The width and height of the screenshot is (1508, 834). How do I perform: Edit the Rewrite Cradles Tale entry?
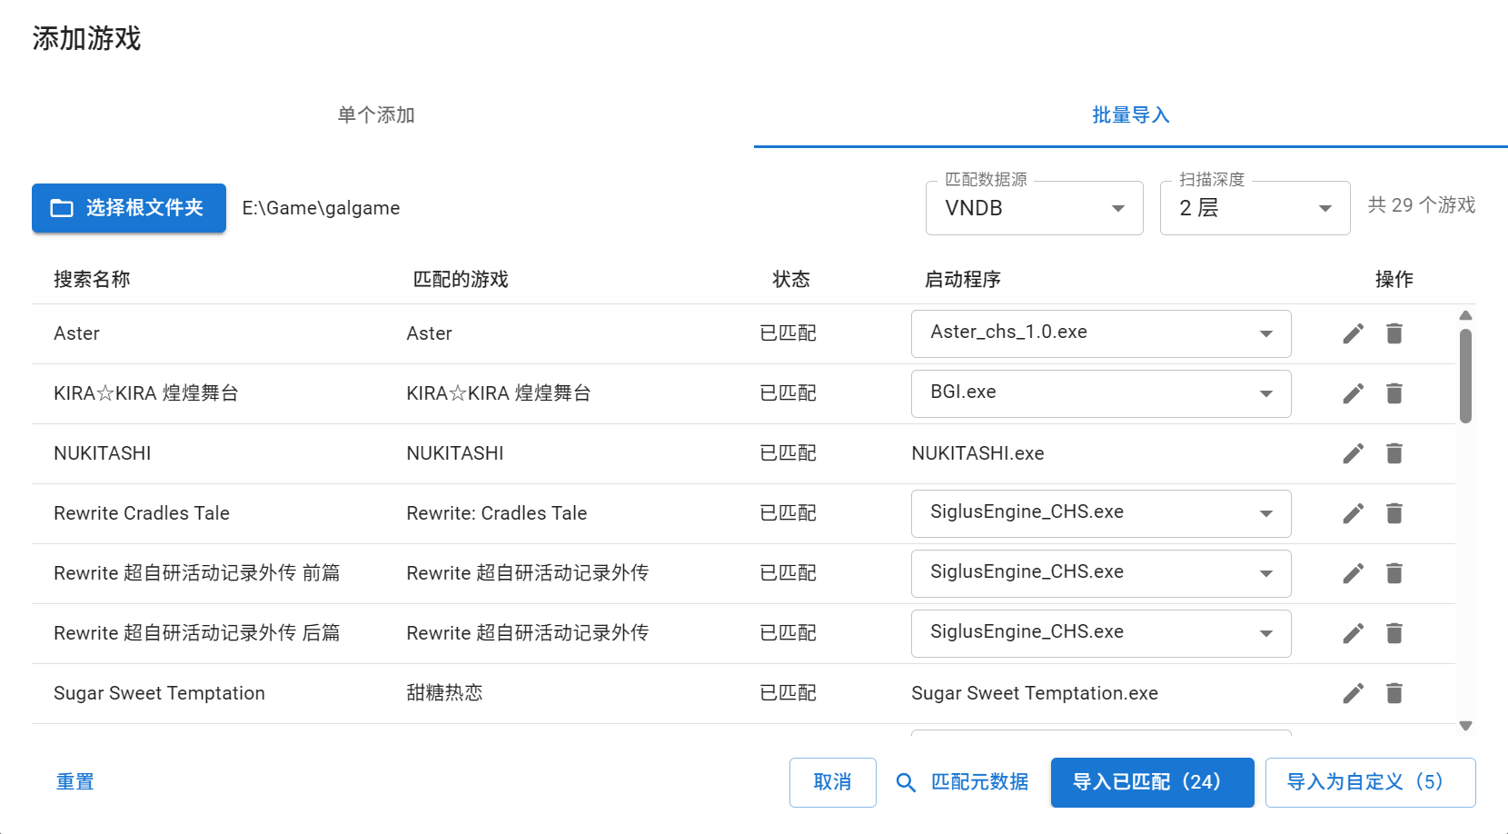pyautogui.click(x=1353, y=513)
